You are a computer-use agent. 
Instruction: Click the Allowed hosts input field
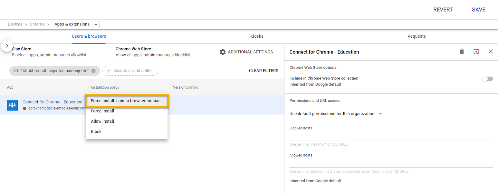click(391, 163)
